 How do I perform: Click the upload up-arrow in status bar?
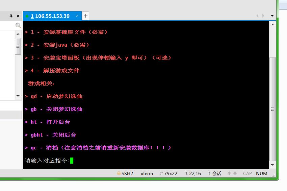pyautogui.click(x=229, y=173)
